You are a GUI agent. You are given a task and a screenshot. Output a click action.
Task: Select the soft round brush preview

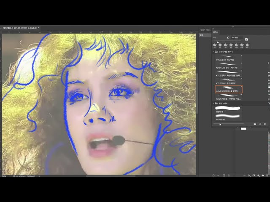228,116
